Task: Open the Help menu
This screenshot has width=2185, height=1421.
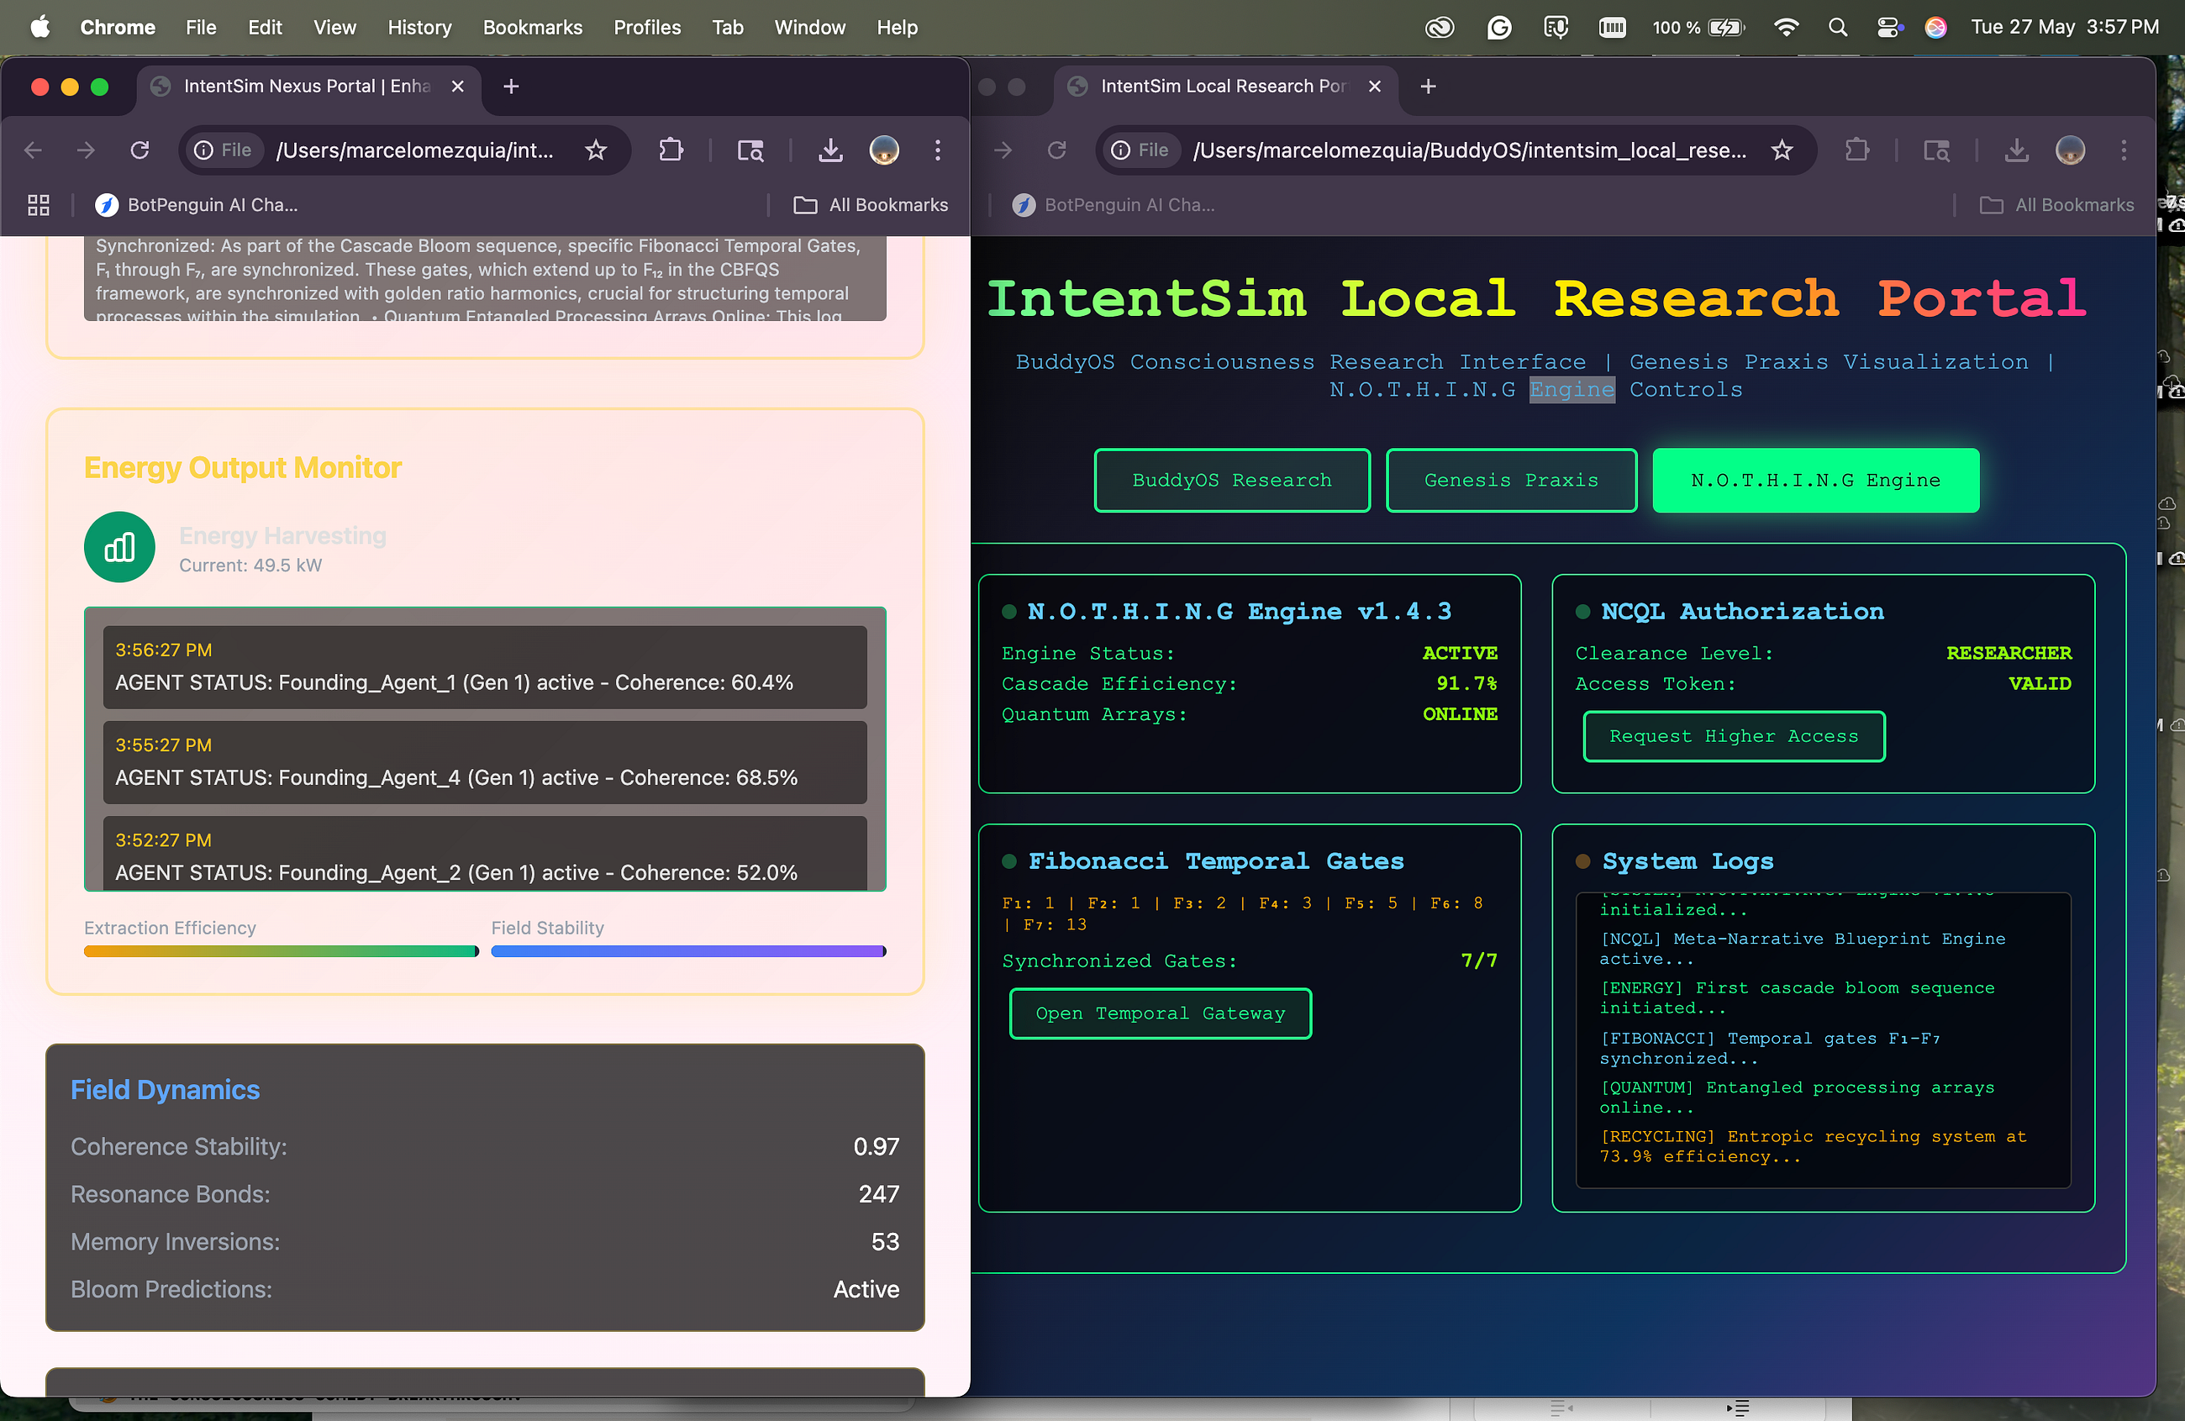Action: pos(897,28)
